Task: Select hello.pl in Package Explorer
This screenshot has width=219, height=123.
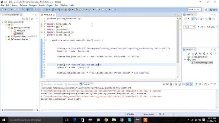Action: tap(20, 33)
